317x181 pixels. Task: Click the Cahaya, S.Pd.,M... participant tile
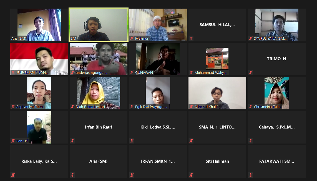tap(276, 127)
